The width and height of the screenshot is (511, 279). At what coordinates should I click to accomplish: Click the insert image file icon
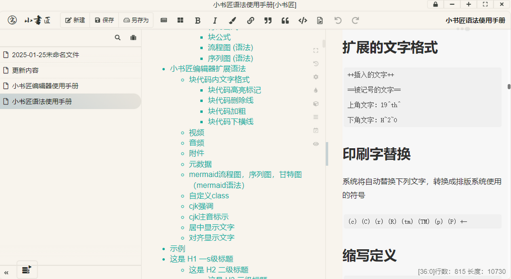coord(320,20)
